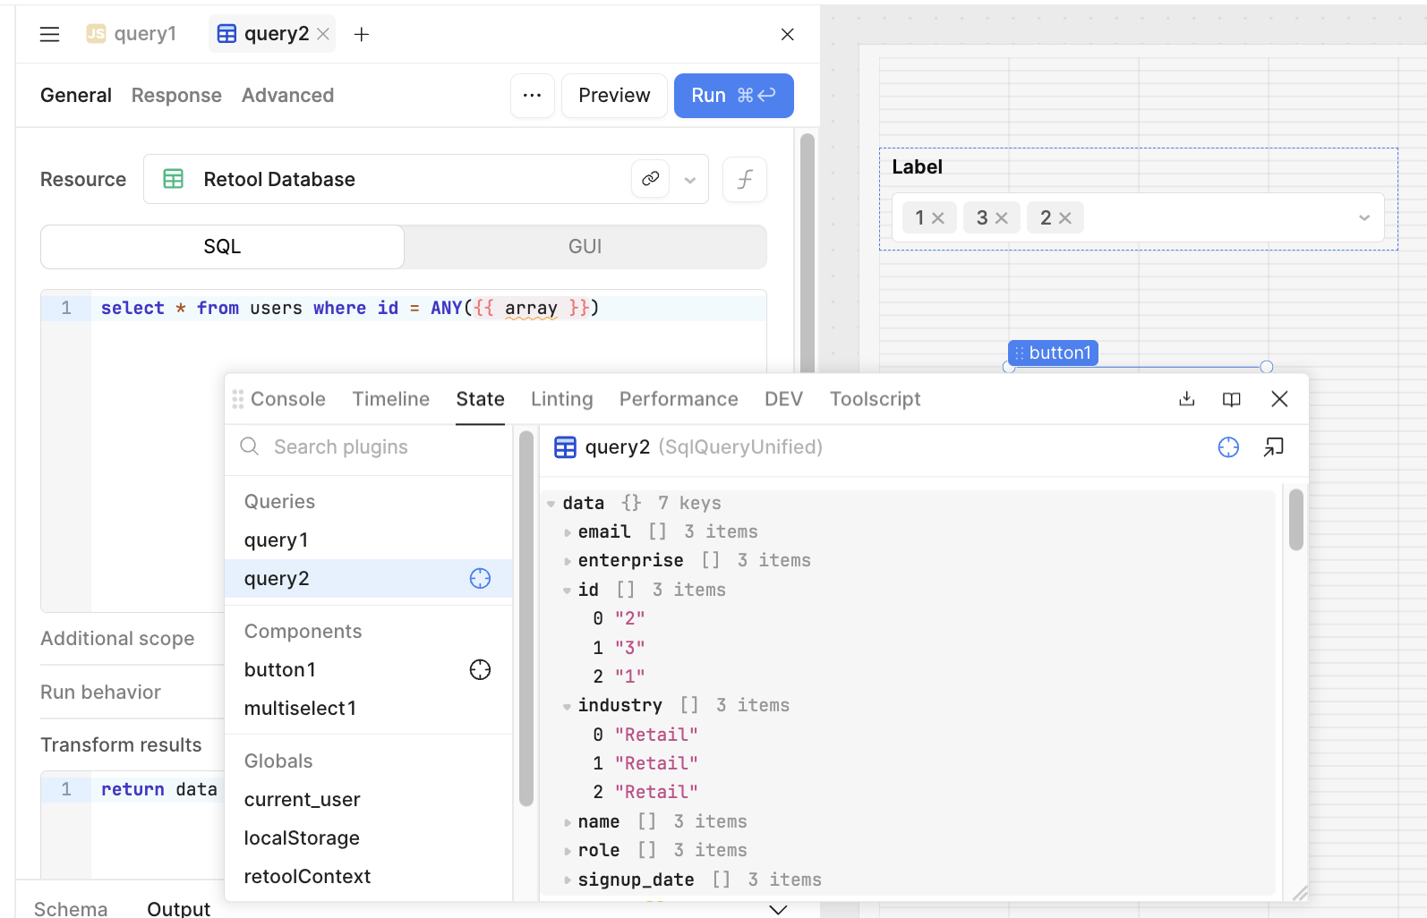Select button1 in Components list
1427x918 pixels.
click(x=368, y=670)
